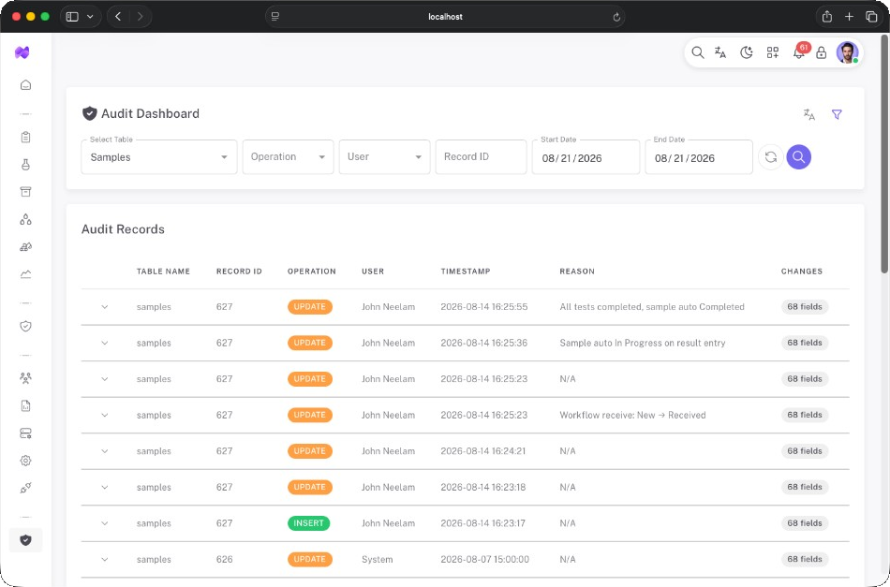Open the archive box icon in sidebar
This screenshot has width=890, height=587.
click(x=25, y=192)
